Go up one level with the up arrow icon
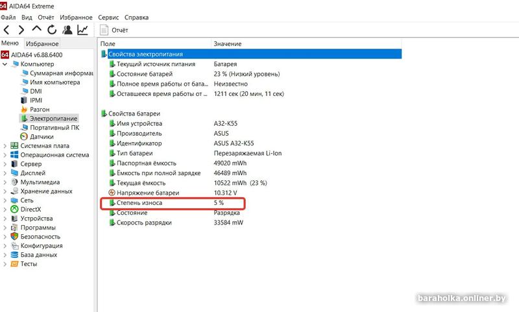 point(36,29)
